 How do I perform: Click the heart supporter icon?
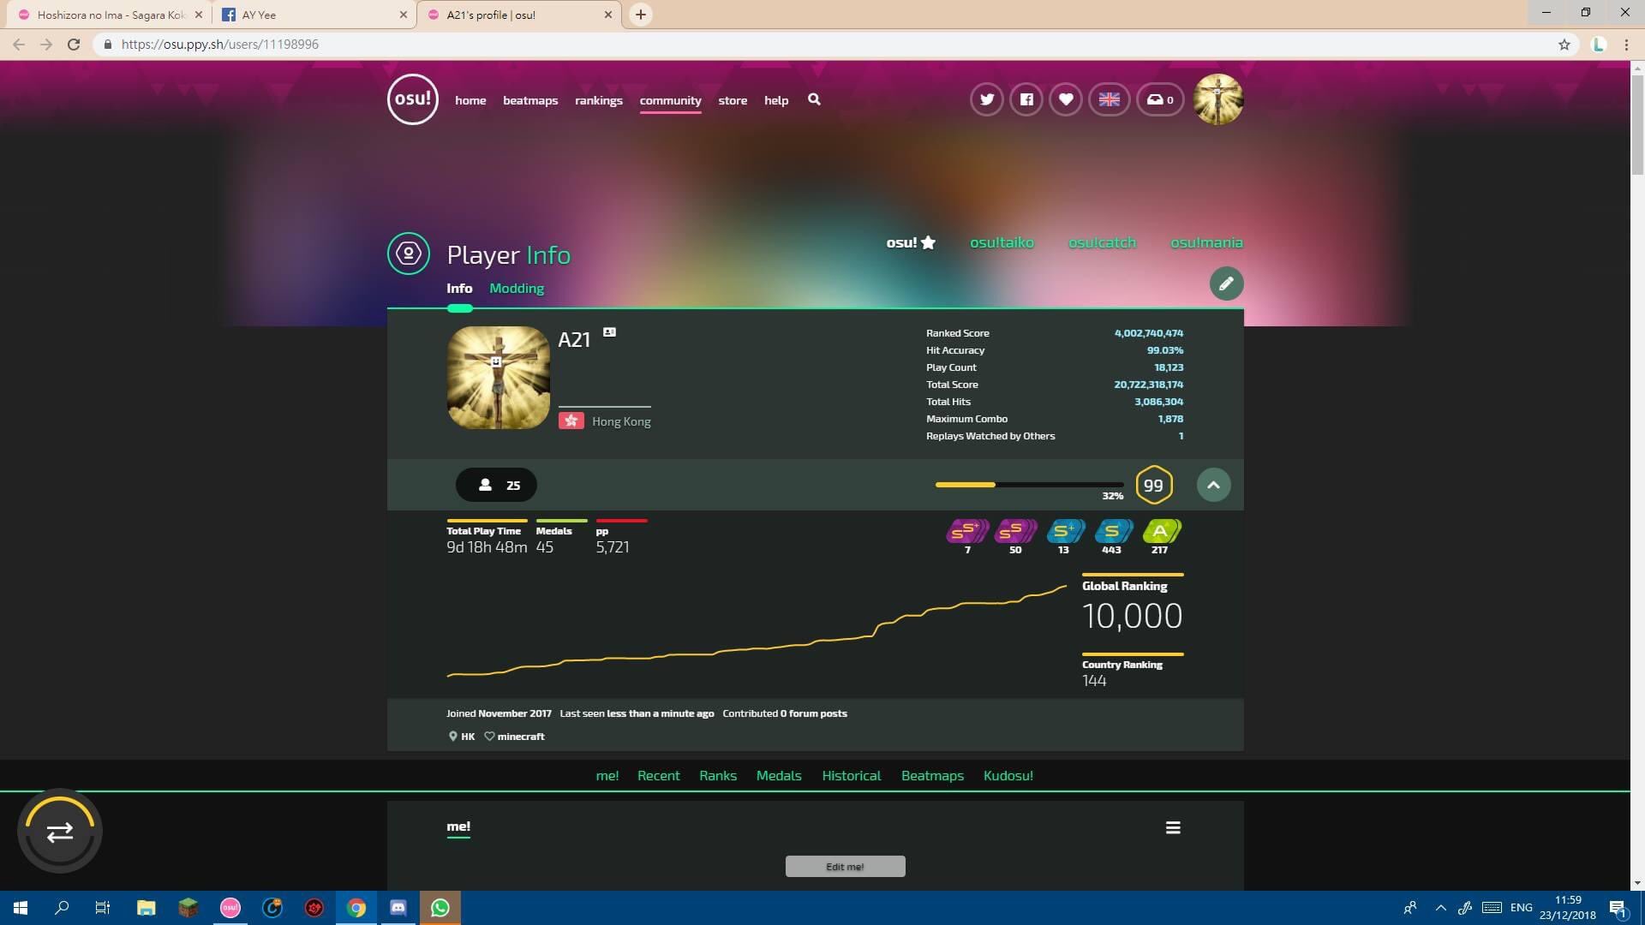[x=1066, y=99]
